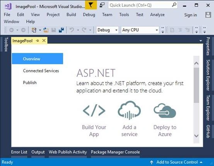The height and width of the screenshot is (166, 214).
Task: Open the Build menu
Action: 71,15
